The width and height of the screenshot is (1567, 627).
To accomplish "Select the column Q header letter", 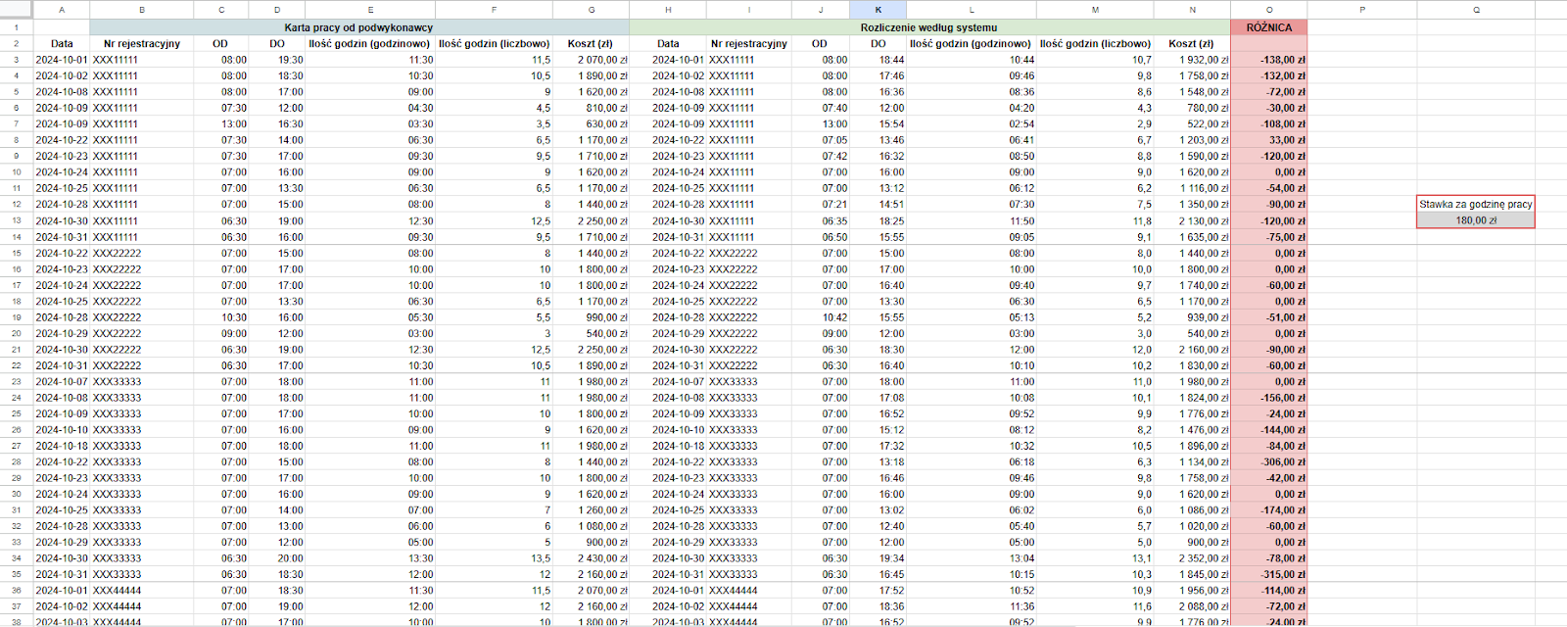I will pos(1476,10).
